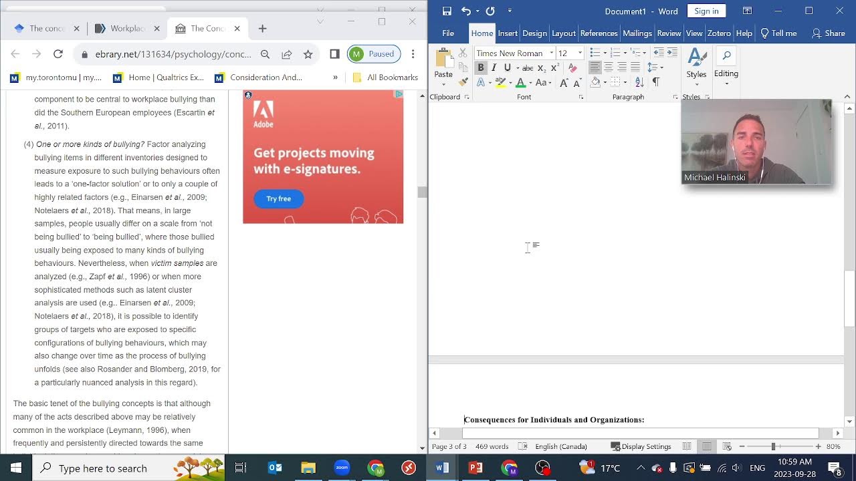Decrease paragraph indent
Screen dimensions: 856x481
659,53
